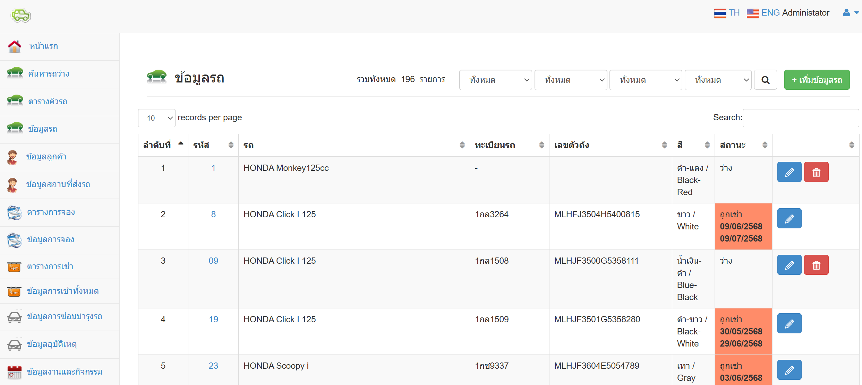Viewport: 862px width, 385px height.
Task: Open the second ทั้งหมด filter dropdown
Action: (571, 80)
